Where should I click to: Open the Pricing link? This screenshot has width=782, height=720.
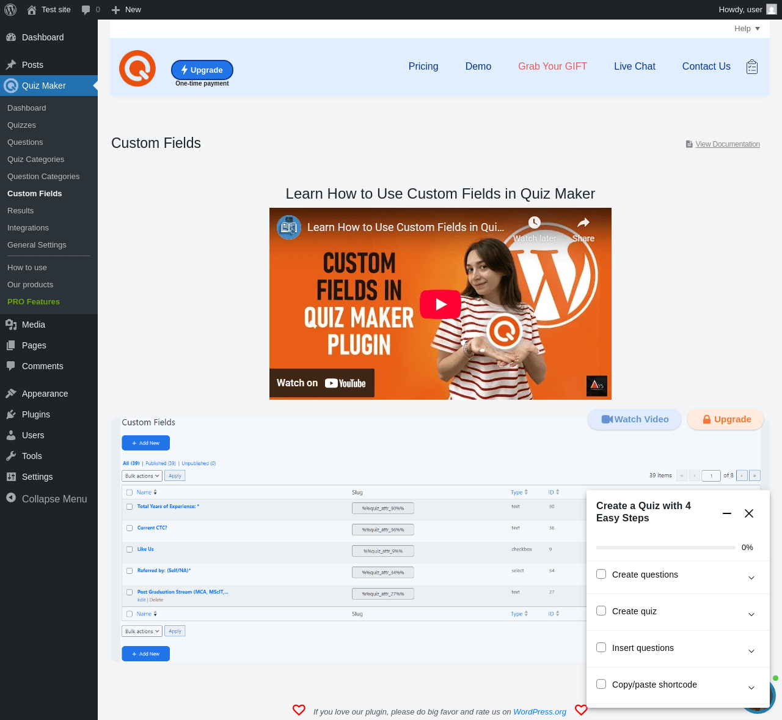pos(423,67)
